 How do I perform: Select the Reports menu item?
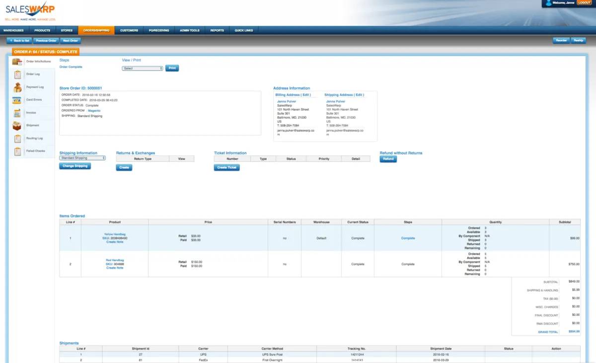217,30
